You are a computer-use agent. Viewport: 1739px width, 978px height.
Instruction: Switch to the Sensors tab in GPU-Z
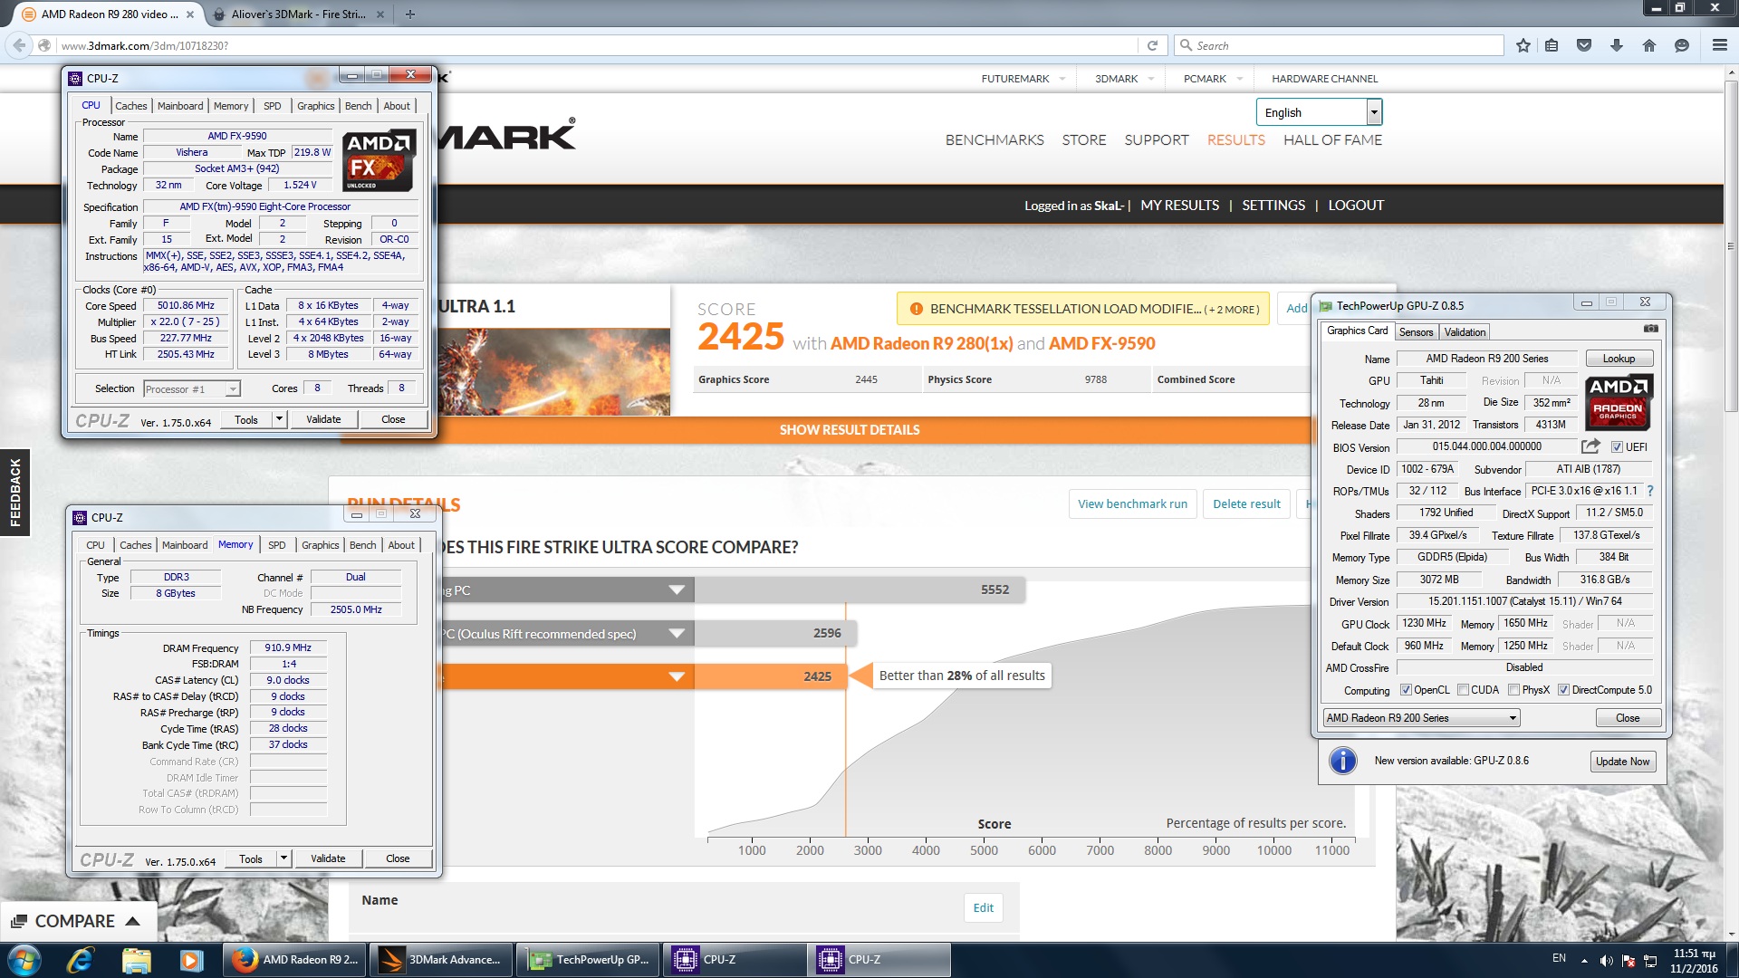tap(1416, 332)
